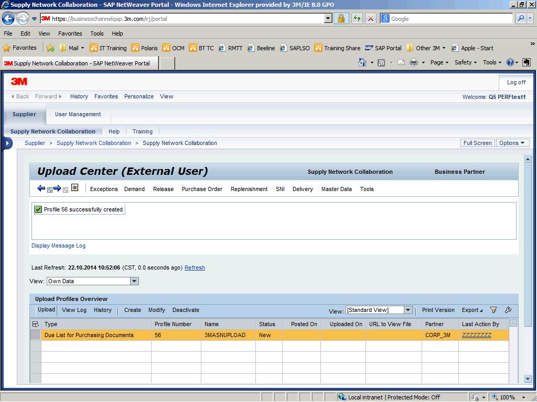Viewport: 537px width, 402px height.
Task: Open the Master Data menu
Action: [x=336, y=189]
